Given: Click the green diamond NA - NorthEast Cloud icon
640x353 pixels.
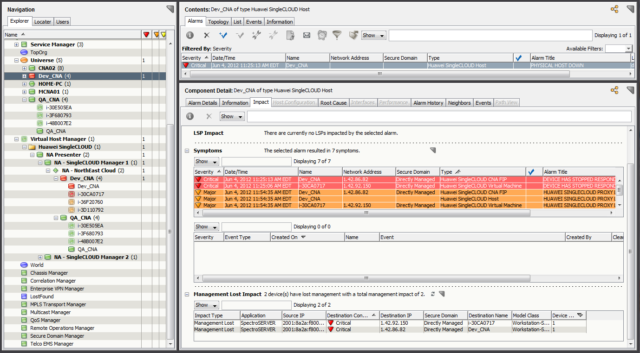Looking at the screenshot, I should coord(56,170).
